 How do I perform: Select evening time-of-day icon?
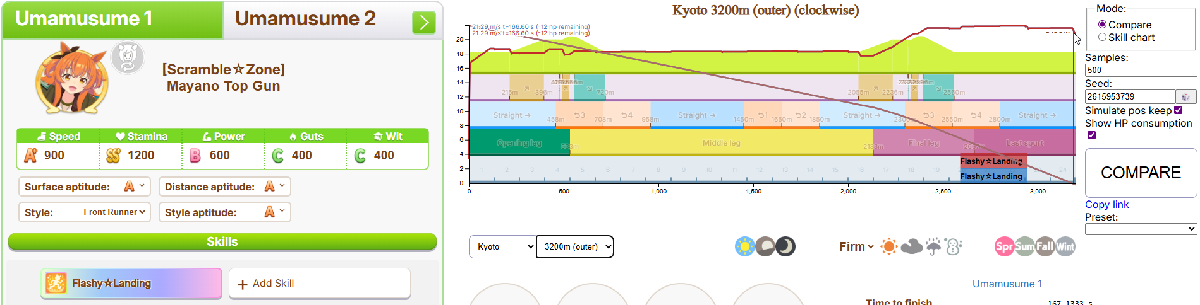[765, 246]
